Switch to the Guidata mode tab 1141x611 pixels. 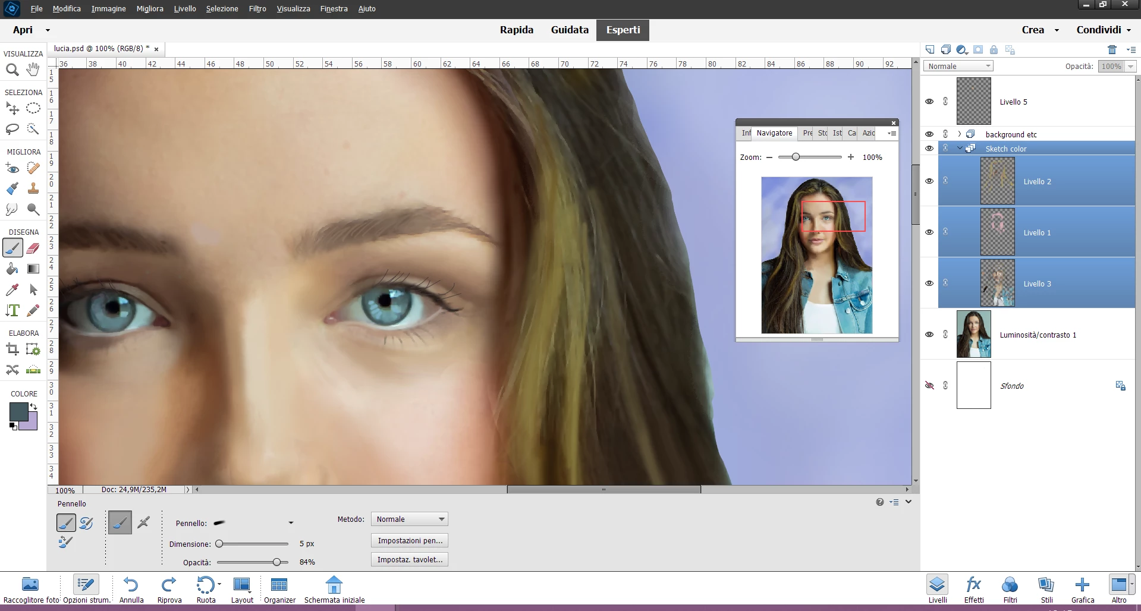[570, 30]
